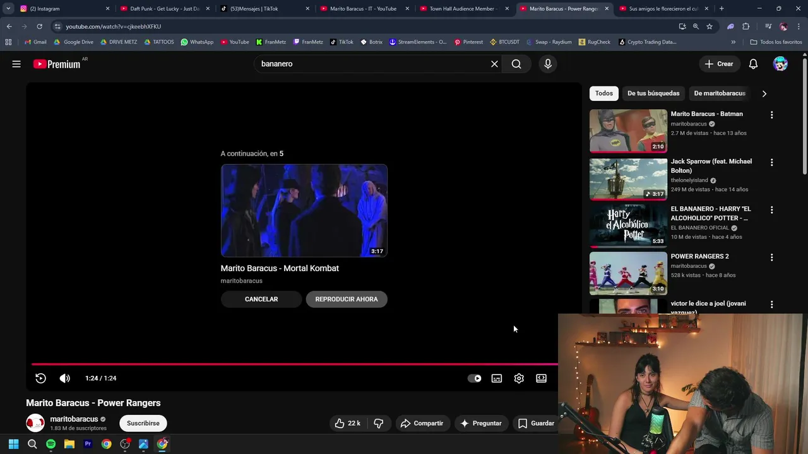Viewport: 808px width, 454px height.
Task: Share this video
Action: (x=422, y=423)
